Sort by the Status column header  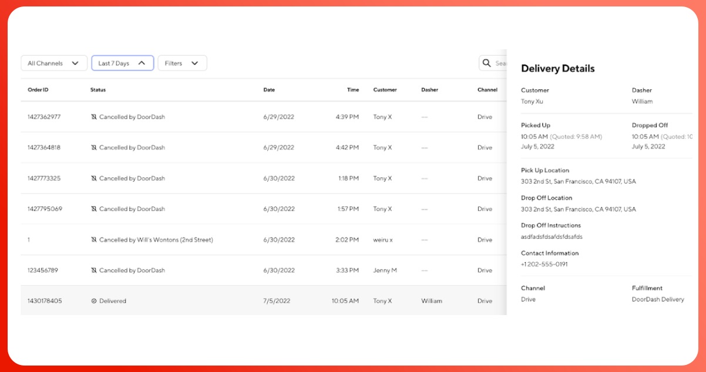coord(98,90)
